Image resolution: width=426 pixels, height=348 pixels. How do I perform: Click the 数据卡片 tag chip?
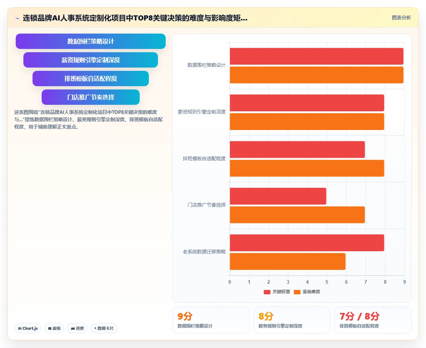point(104,328)
